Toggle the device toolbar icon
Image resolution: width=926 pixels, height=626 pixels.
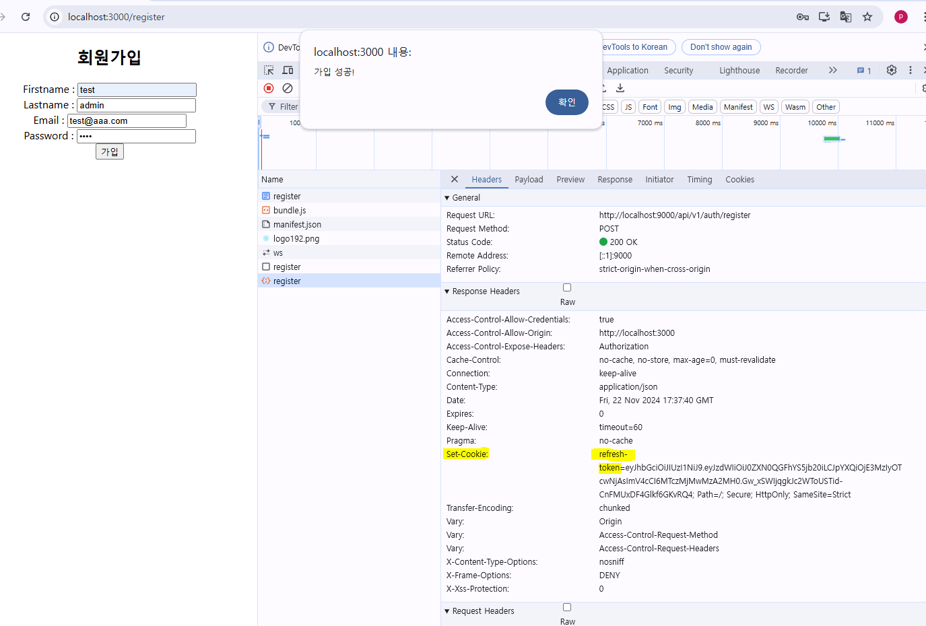coord(288,70)
